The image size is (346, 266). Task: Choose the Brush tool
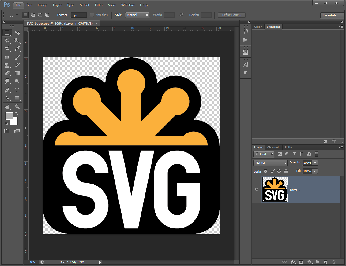[x=17, y=57]
